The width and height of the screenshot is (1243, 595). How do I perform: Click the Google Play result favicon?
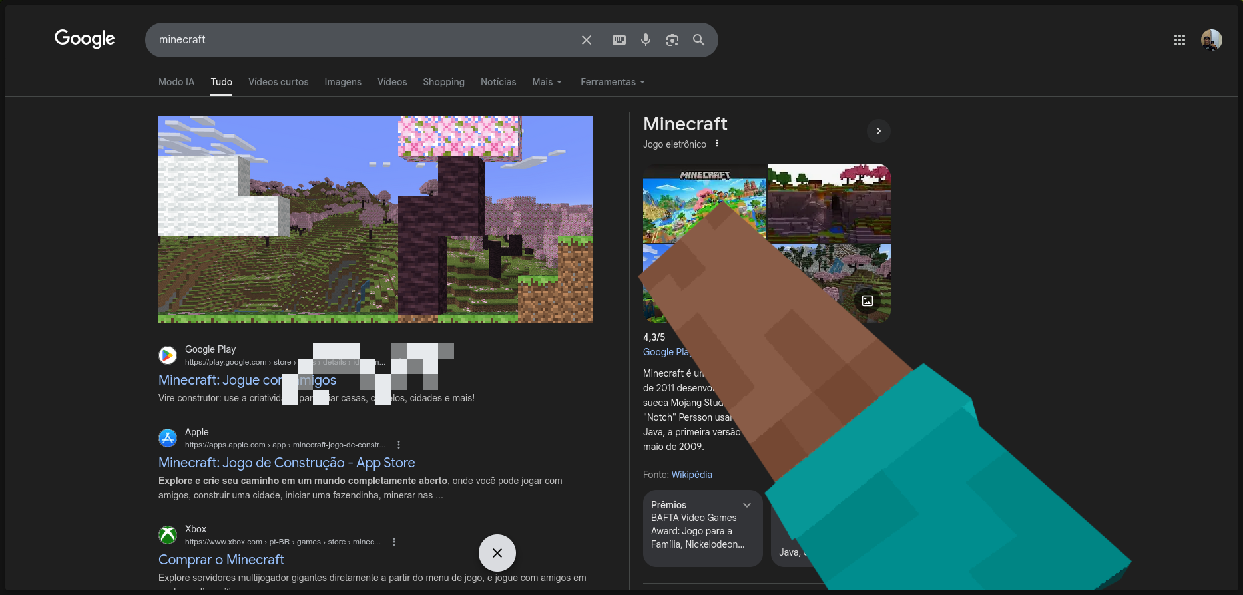168,355
